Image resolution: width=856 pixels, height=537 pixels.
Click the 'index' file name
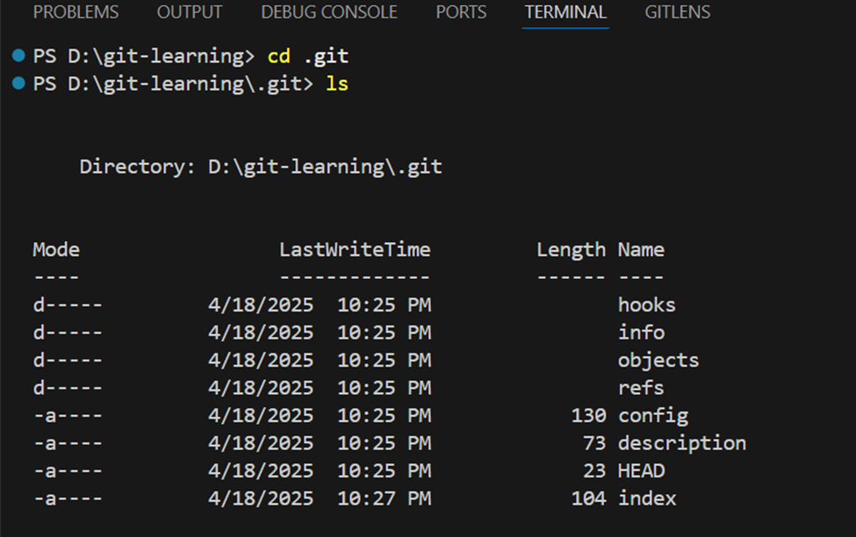(x=647, y=498)
